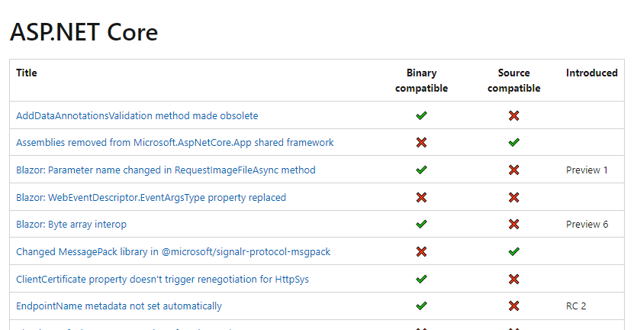Viewport: 637px width, 330px height.
Task: Click binary compatible red X for MessagePack row
Action: click(421, 251)
